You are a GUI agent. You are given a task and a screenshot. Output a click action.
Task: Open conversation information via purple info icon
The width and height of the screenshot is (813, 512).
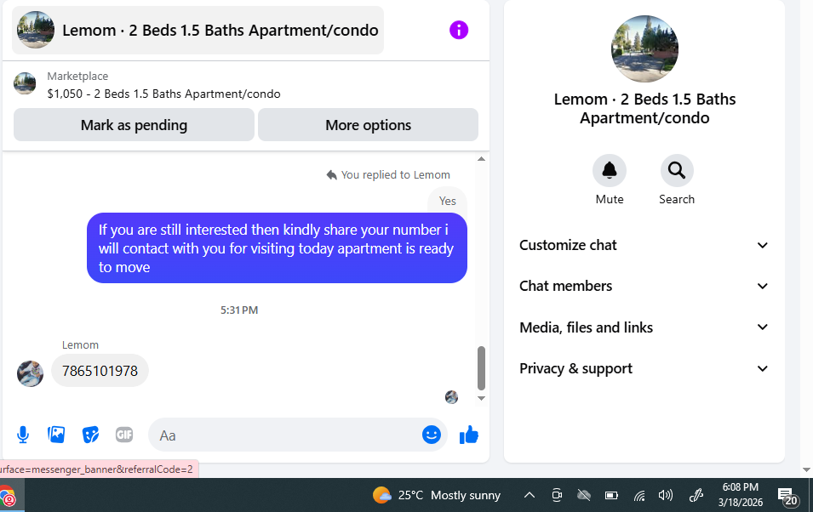click(458, 30)
